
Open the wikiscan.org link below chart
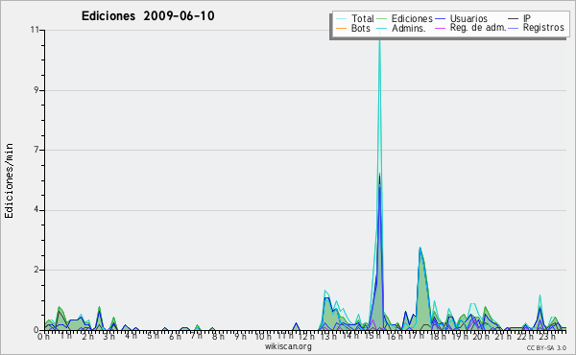(288, 346)
